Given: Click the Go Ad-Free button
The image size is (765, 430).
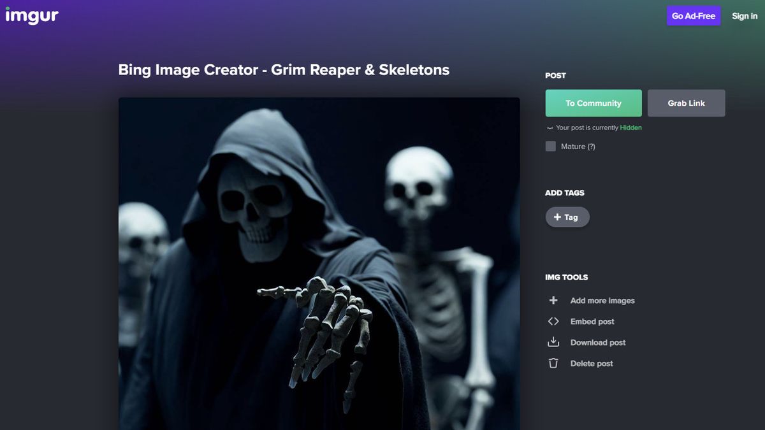Looking at the screenshot, I should coord(693,15).
